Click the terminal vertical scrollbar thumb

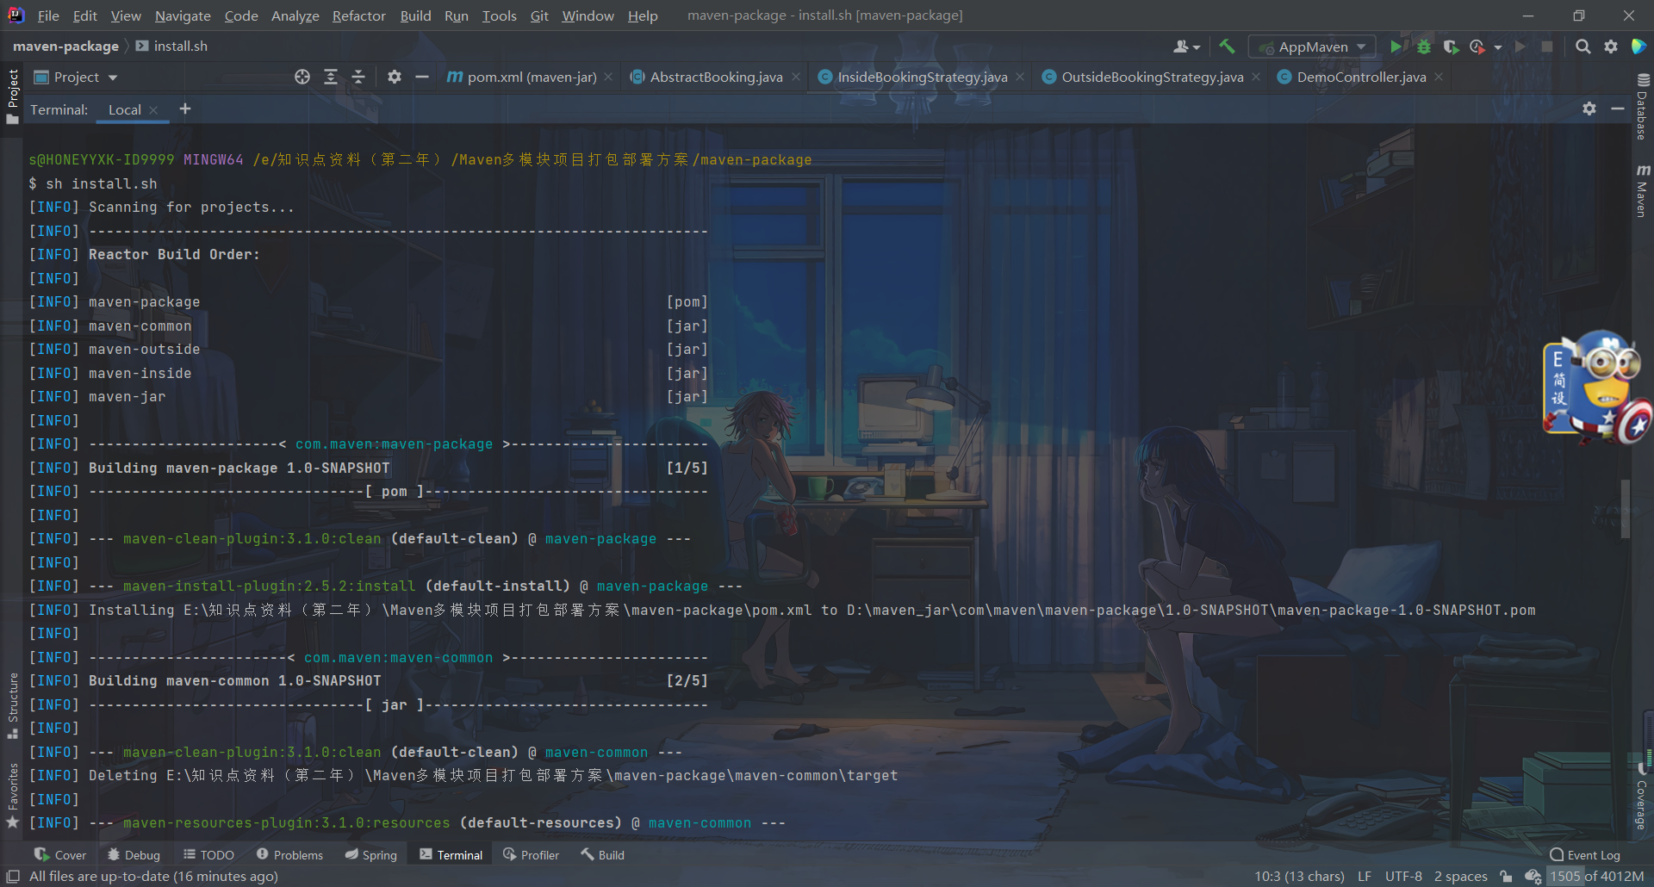tap(1626, 508)
